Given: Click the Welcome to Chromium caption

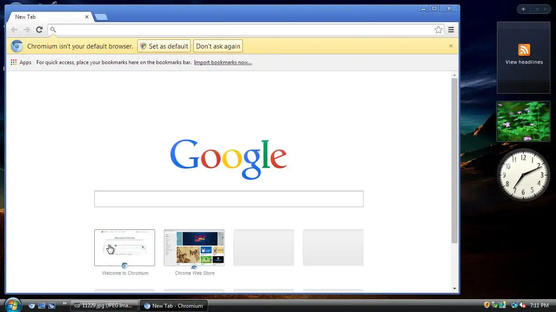Looking at the screenshot, I should pos(125,273).
